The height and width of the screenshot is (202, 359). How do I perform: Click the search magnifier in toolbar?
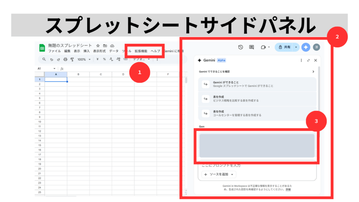[44, 59]
